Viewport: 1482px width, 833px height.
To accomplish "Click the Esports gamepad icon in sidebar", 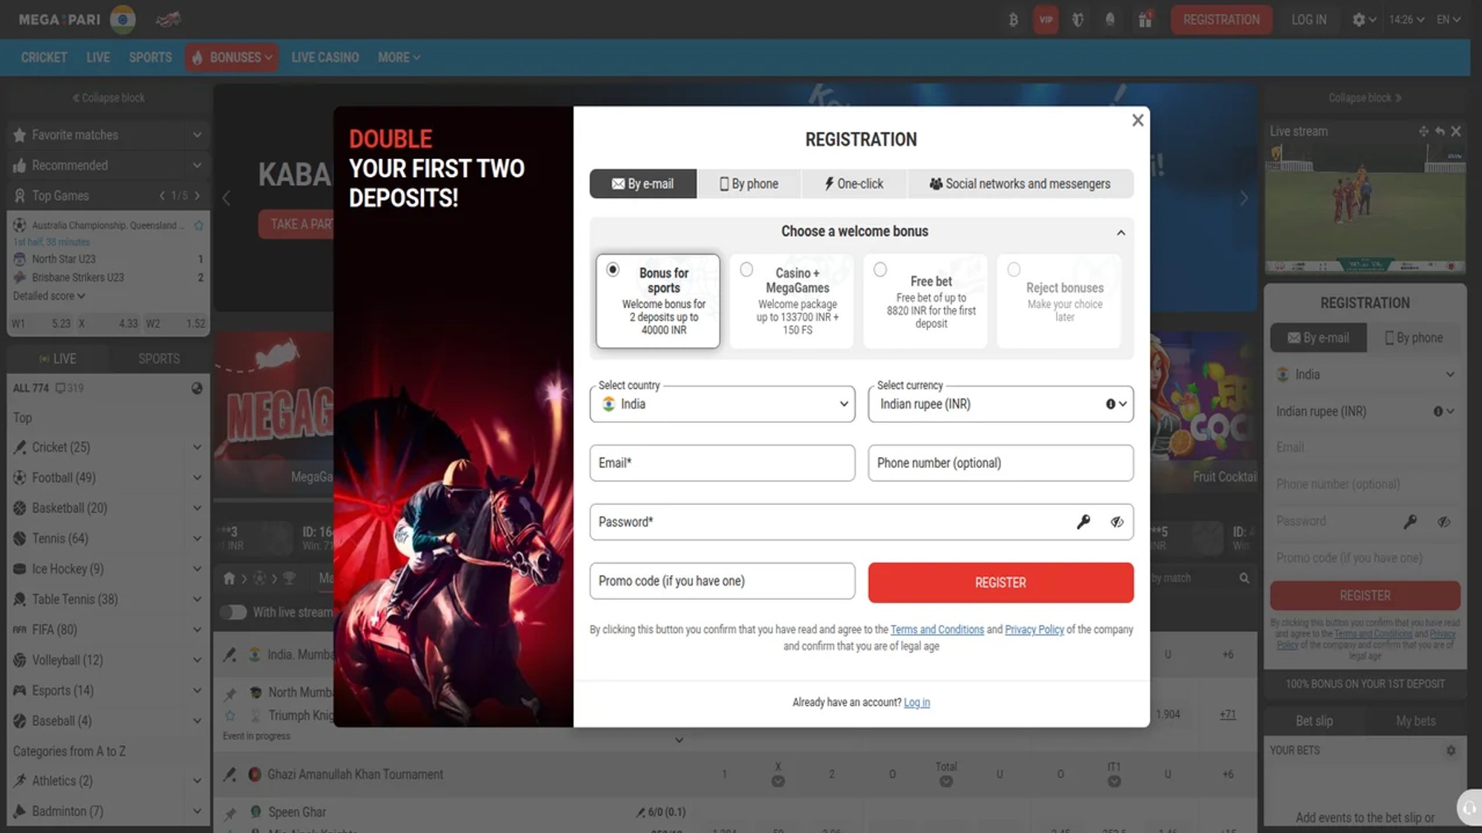I will (20, 690).
